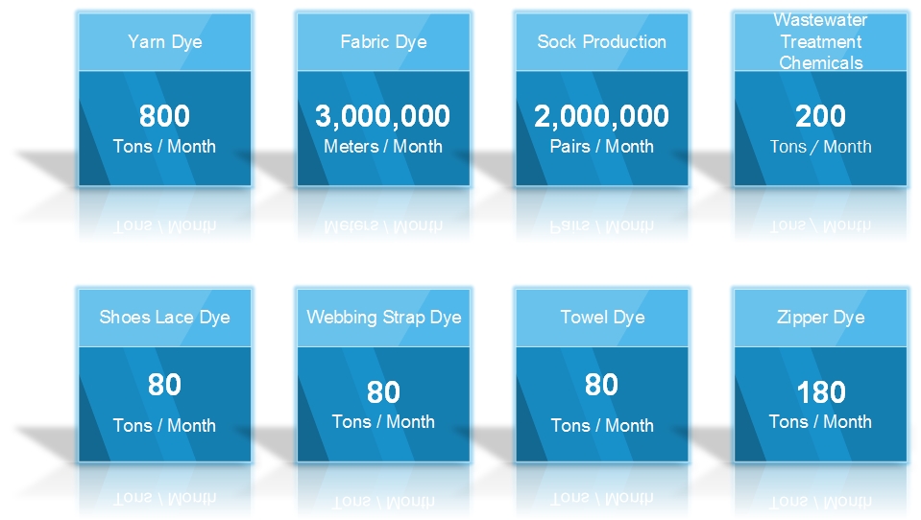Screen dimensions: 921x520
Task: Select the 200 value under Wastewater Treatment
Action: pos(820,116)
